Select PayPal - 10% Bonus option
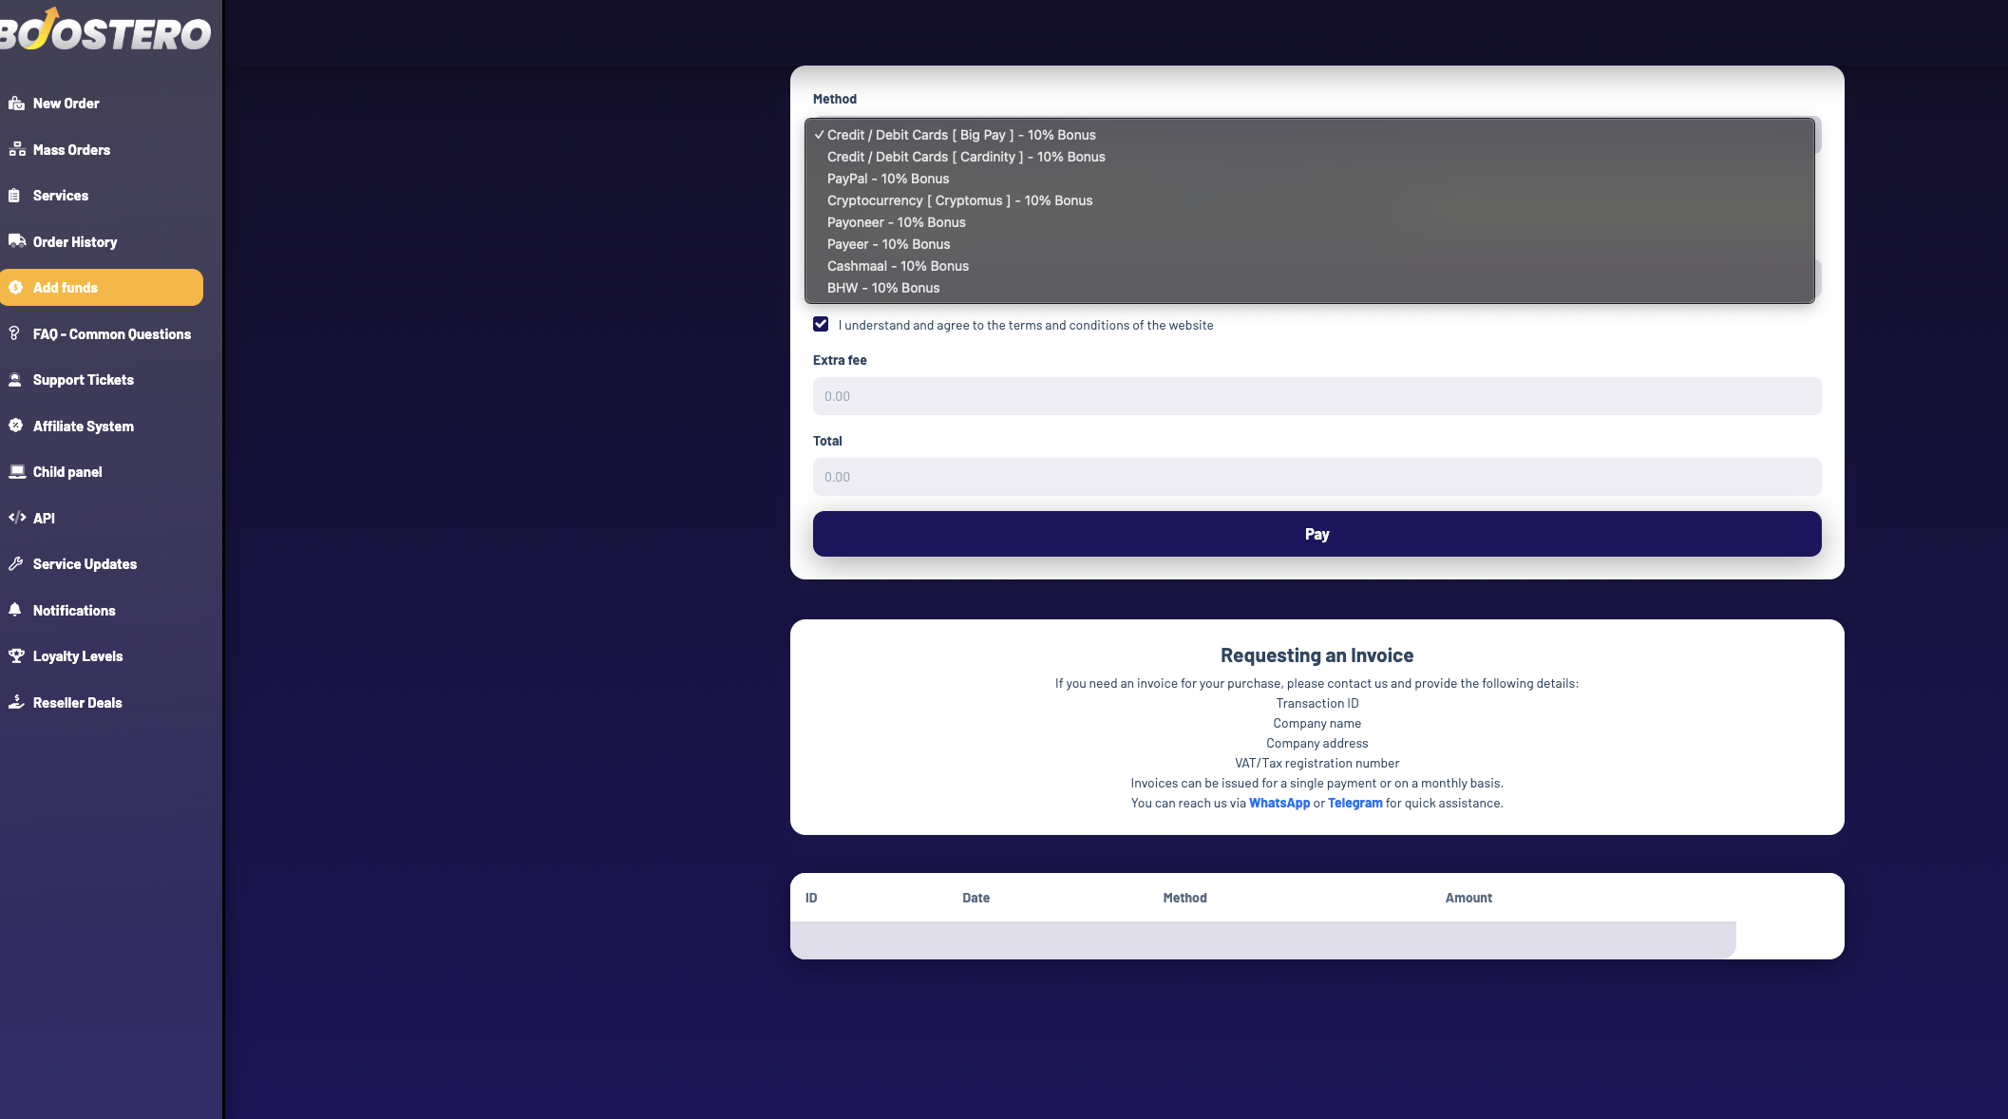 887,179
